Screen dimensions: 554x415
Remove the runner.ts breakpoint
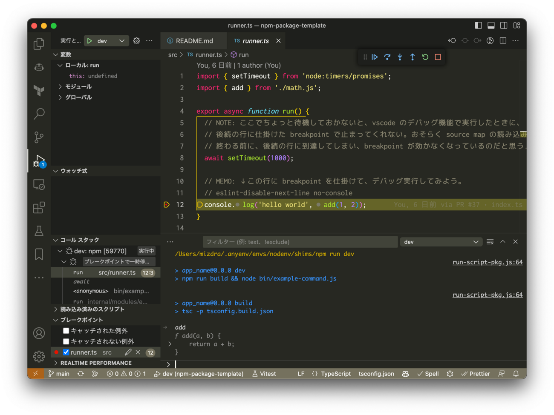(x=138, y=352)
